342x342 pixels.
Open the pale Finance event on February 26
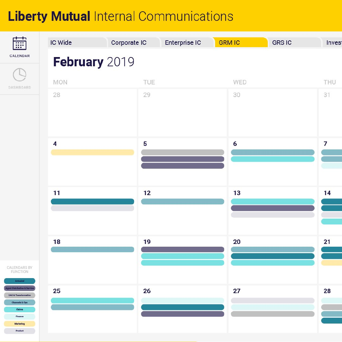click(183, 301)
